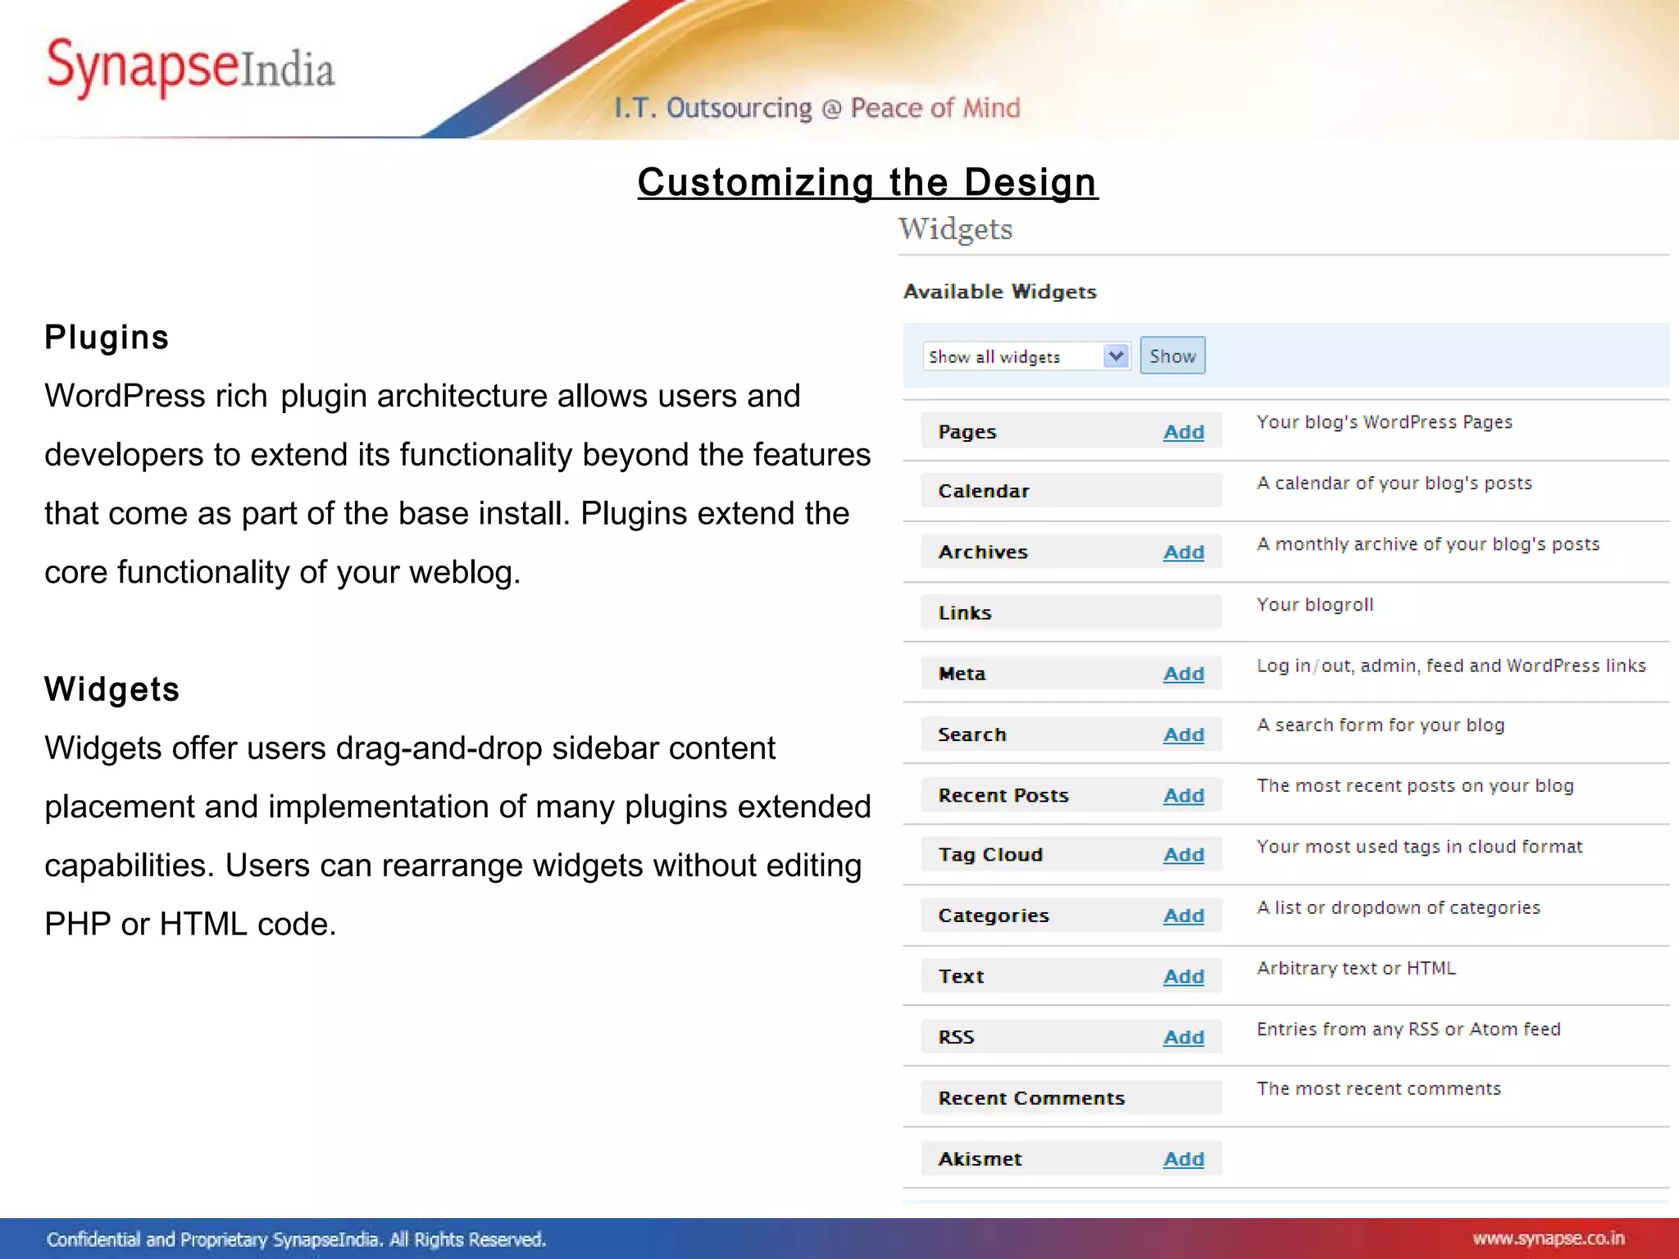
Task: Click 'The most recent posts on your blog'
Action: point(1415,786)
